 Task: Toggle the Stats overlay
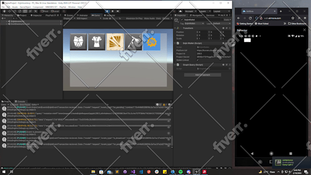pyautogui.click(x=159, y=18)
